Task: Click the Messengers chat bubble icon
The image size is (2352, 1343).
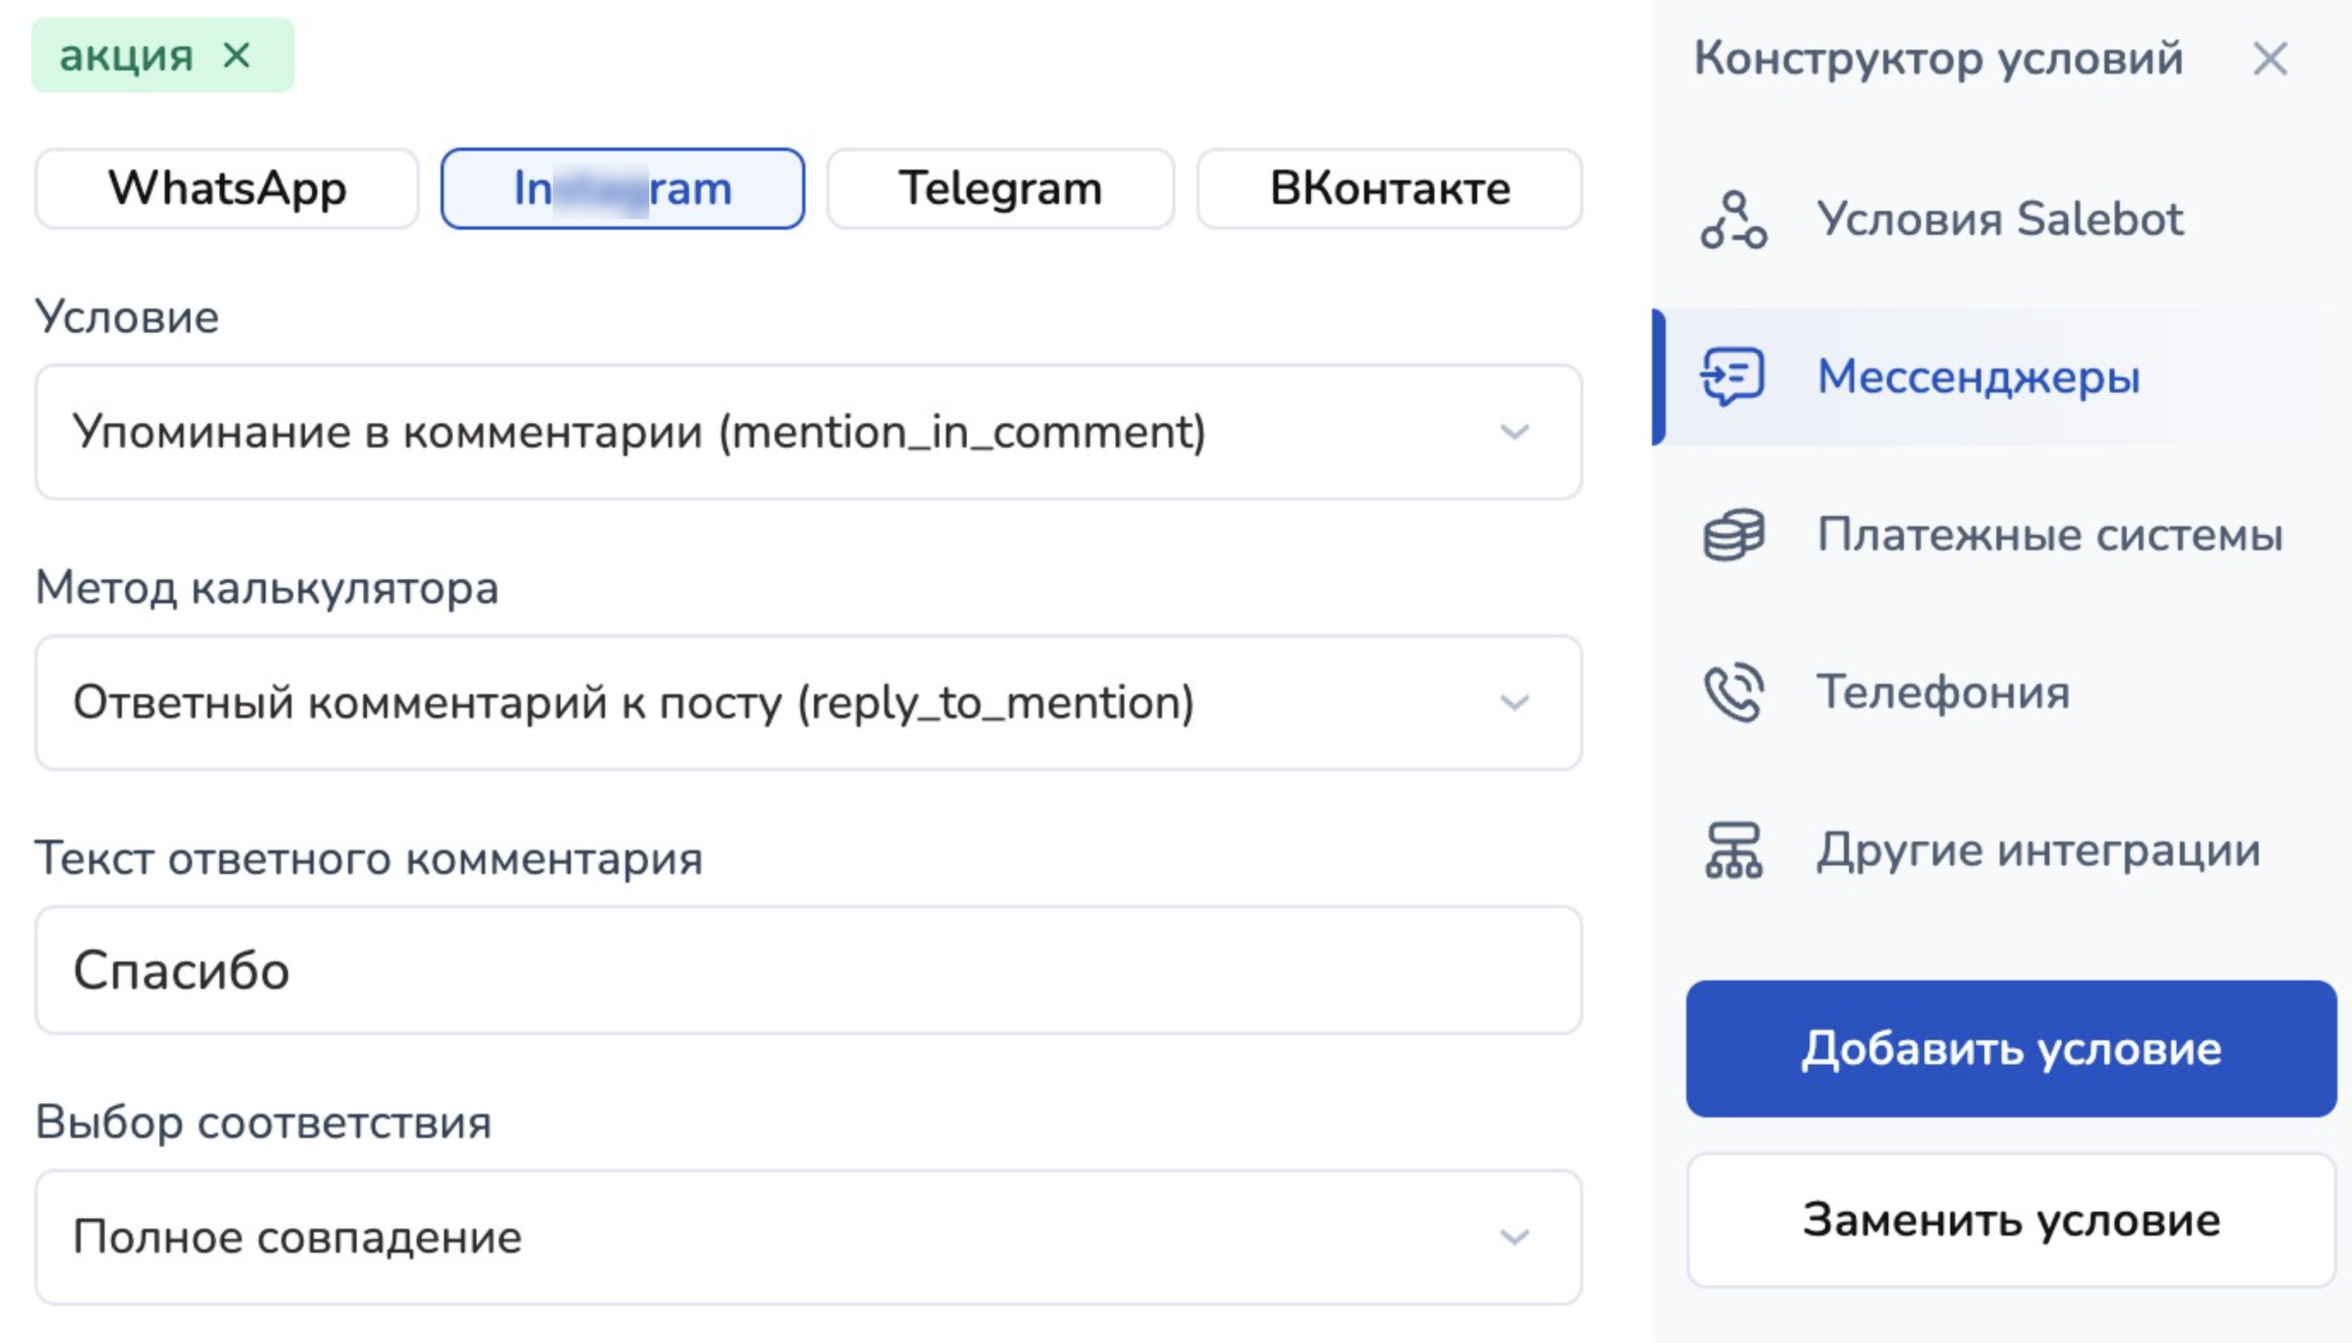Action: 1733,377
